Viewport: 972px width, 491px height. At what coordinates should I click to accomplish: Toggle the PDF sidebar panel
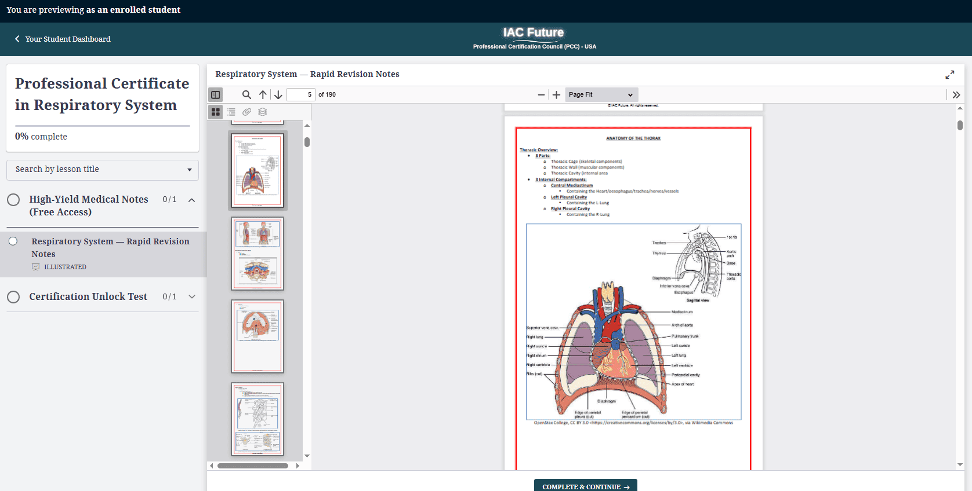pos(216,94)
